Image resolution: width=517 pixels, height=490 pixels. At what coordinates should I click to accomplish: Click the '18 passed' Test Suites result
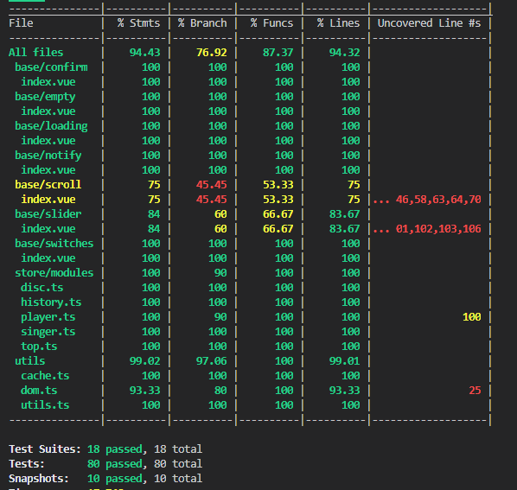tap(115, 449)
